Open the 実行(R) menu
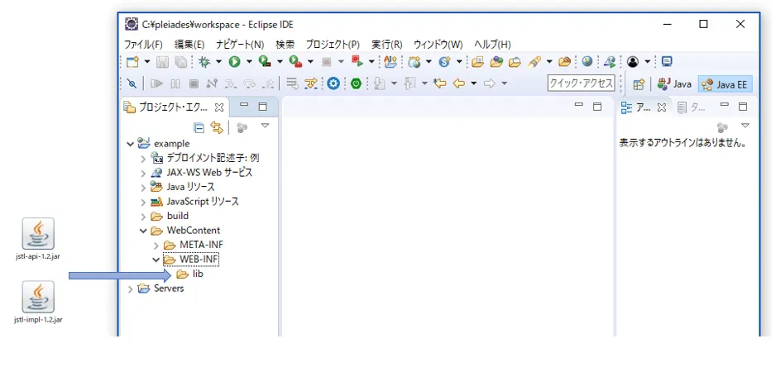 (387, 44)
